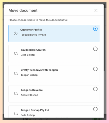Image resolution: width=109 pixels, height=123 pixels.
Task: Click the Teegans Daycare title
Action: (32, 90)
